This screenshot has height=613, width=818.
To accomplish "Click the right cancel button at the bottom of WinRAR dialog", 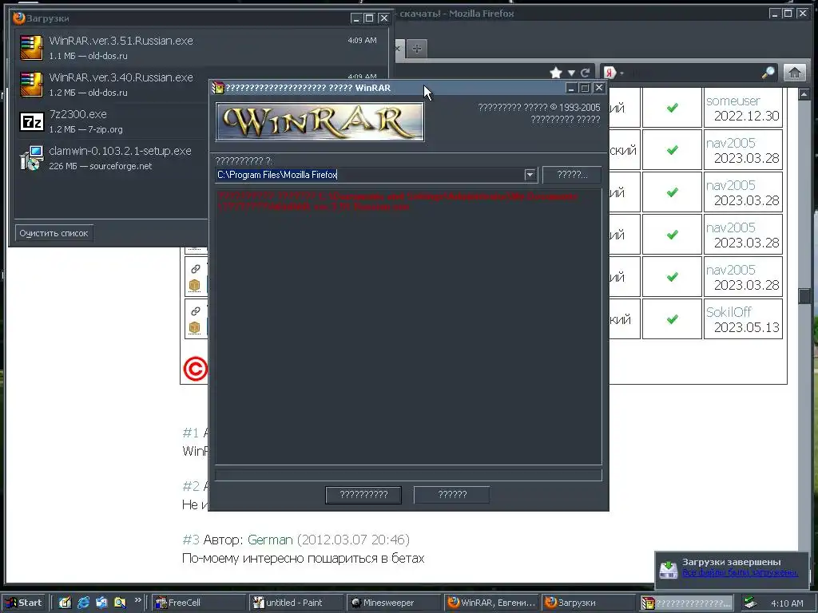I will (x=452, y=495).
